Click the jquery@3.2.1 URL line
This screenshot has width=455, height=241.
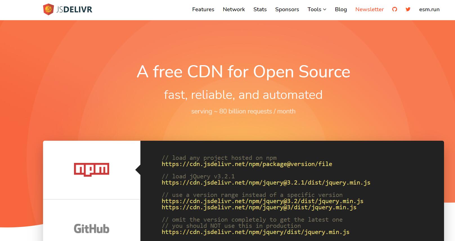pyautogui.click(x=266, y=183)
